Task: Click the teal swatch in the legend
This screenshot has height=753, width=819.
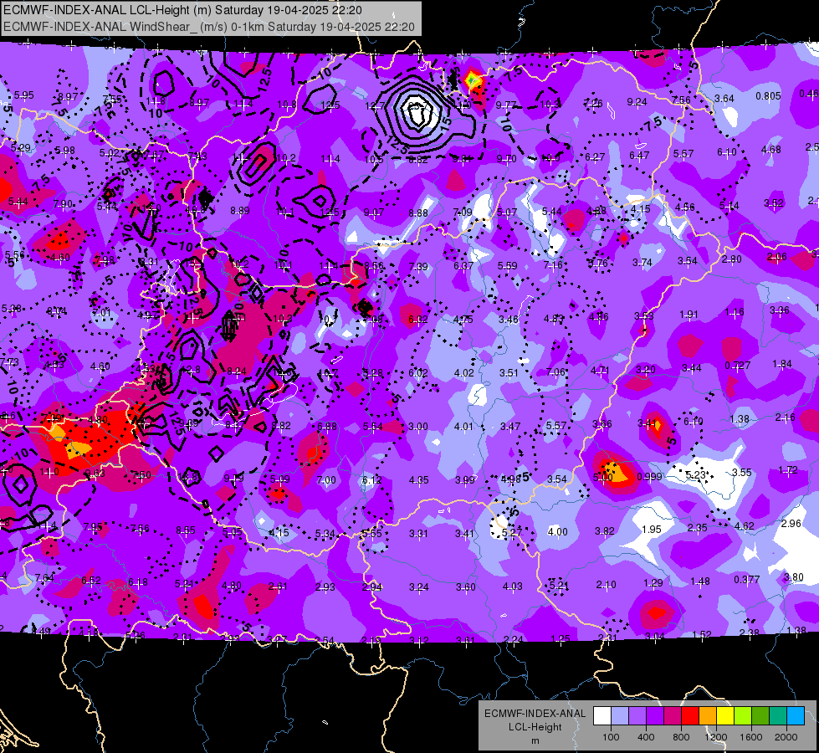Action: [778, 716]
